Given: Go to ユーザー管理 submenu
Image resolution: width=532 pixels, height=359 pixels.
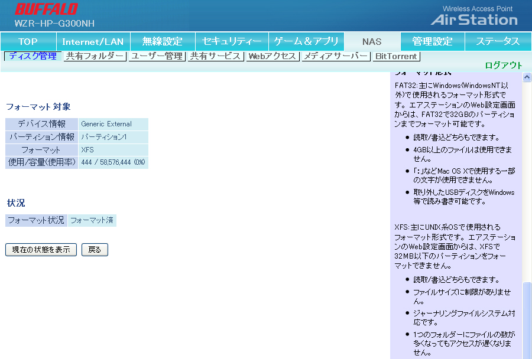Looking at the screenshot, I should tap(157, 56).
